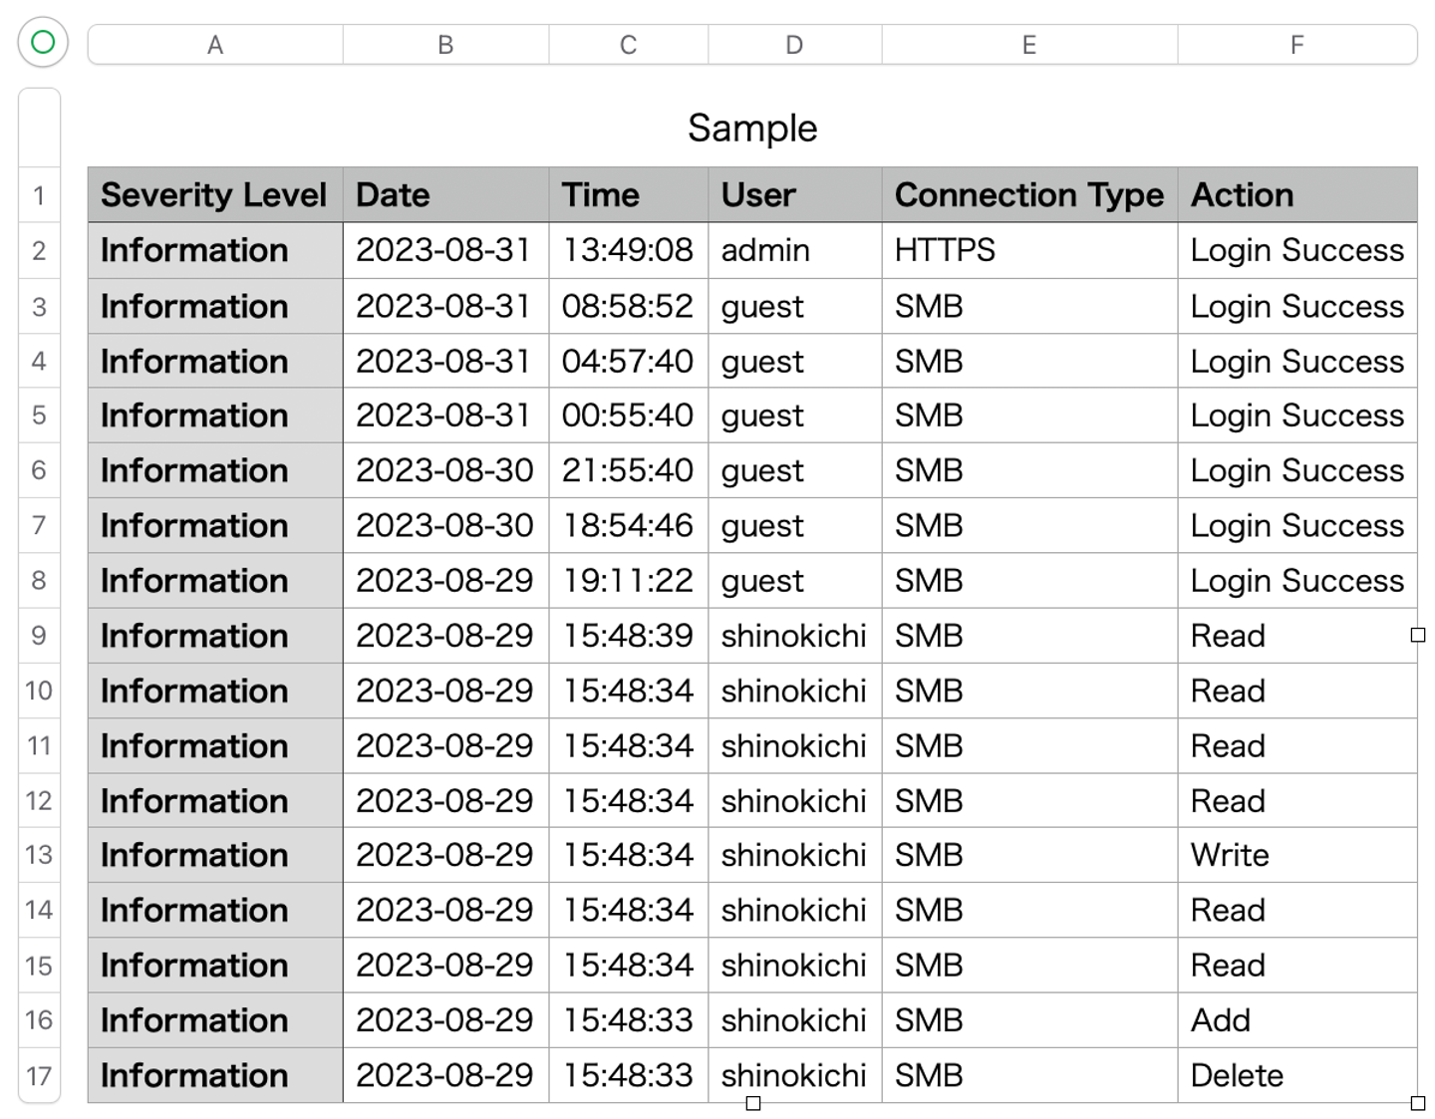The height and width of the screenshot is (1119, 1435).
Task: Click the bottom-center table resize handle
Action: [x=753, y=1103]
